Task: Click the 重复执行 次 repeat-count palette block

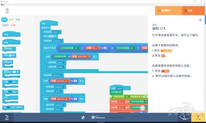Action: pyautogui.click(x=11, y=73)
